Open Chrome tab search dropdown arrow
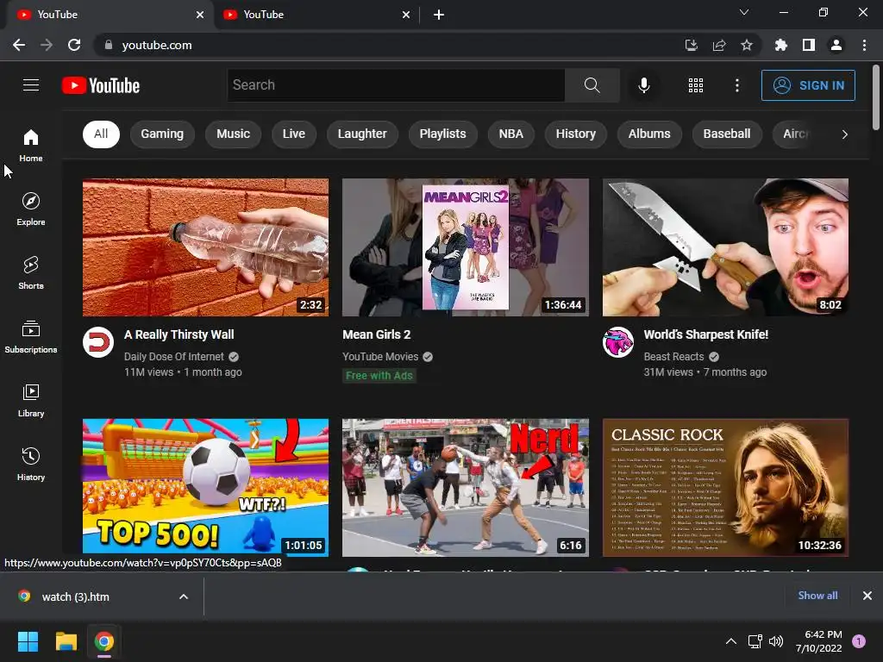Image resolution: width=883 pixels, height=662 pixels. tap(744, 12)
